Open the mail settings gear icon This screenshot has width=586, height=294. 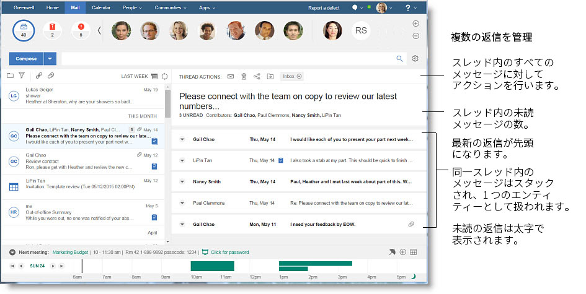click(415, 59)
